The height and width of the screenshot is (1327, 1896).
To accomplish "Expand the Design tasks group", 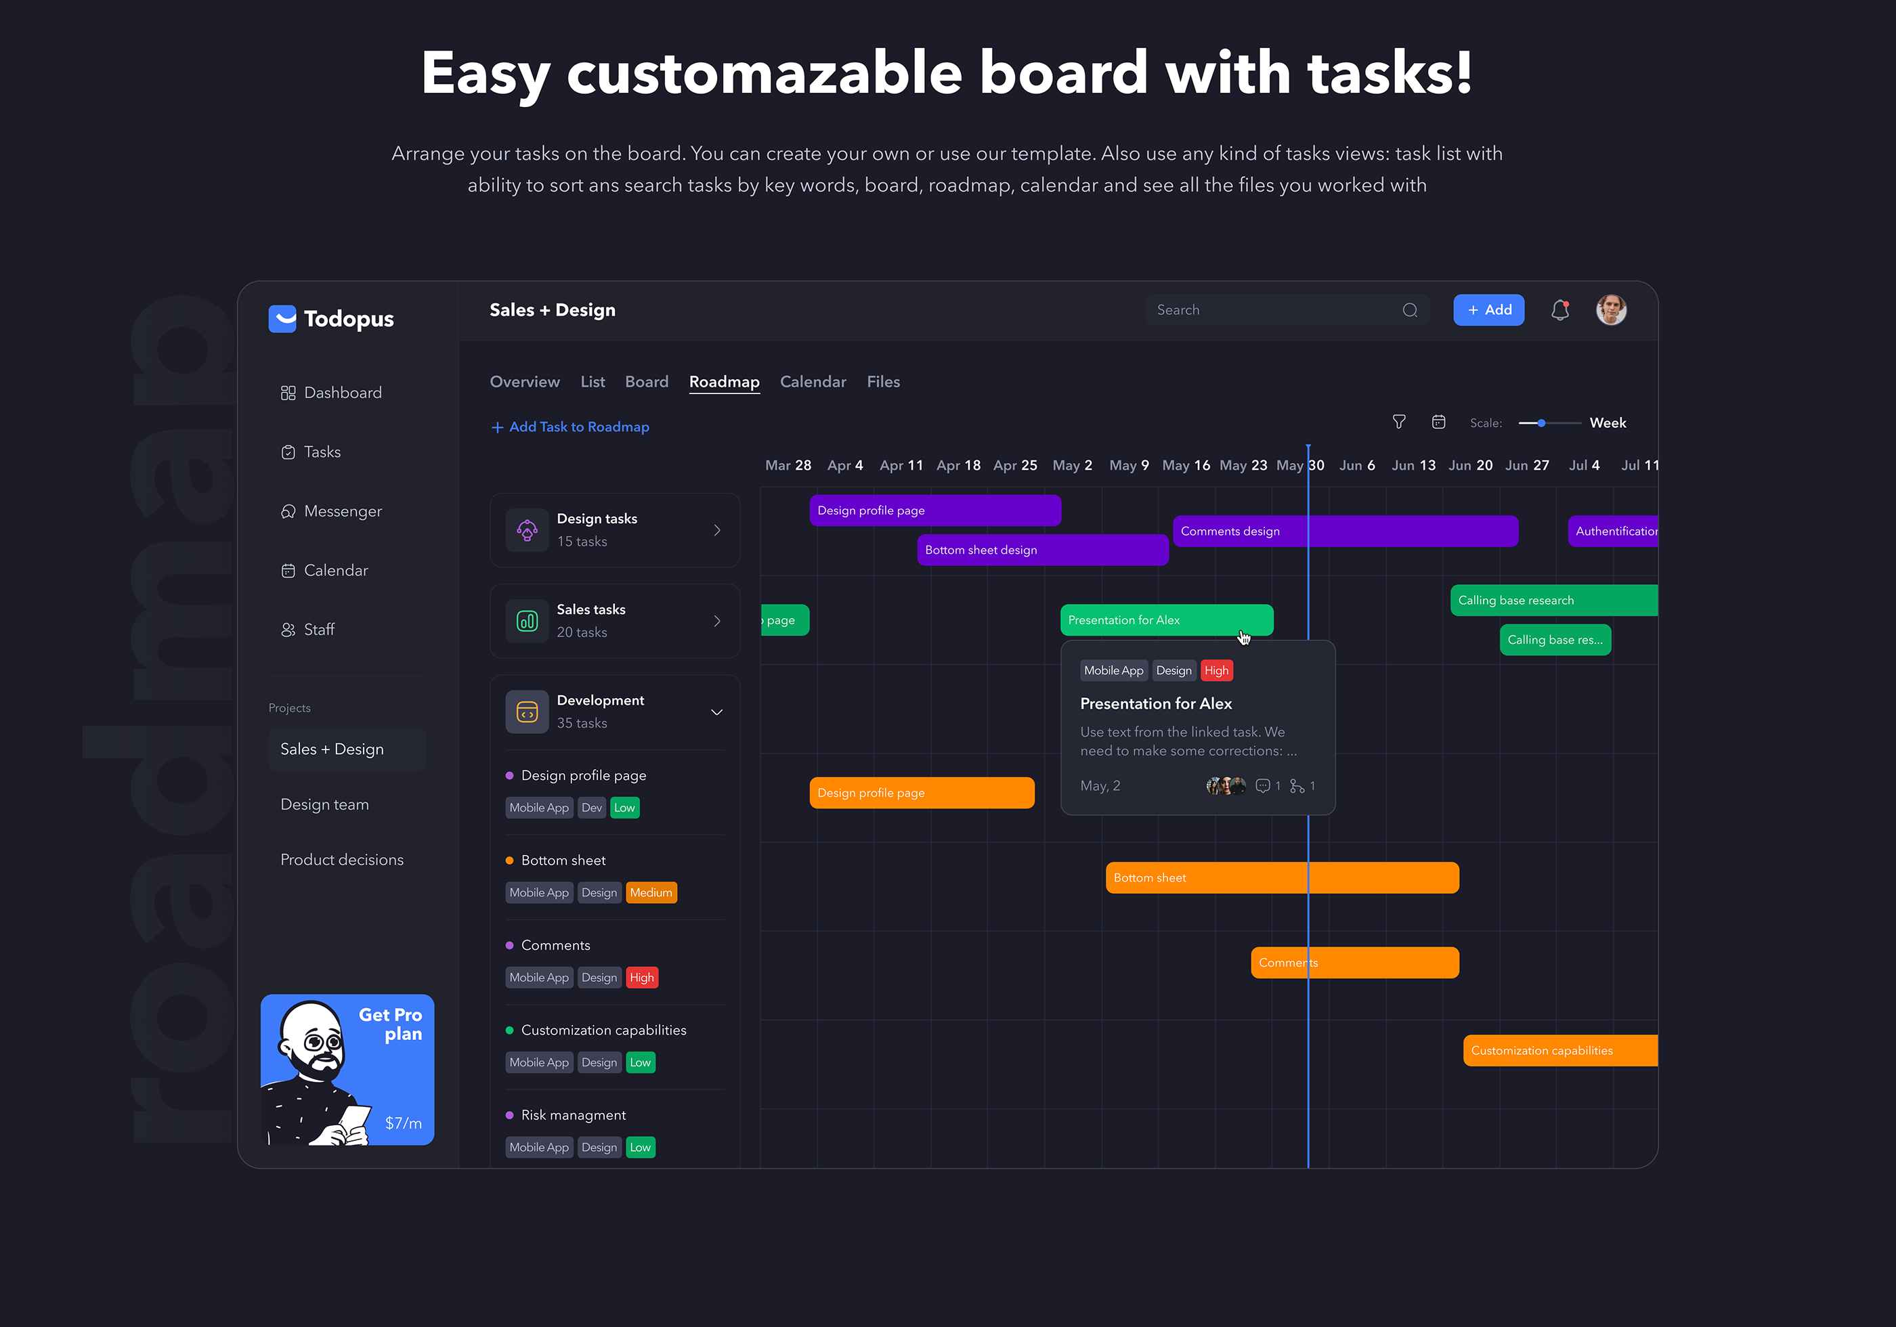I will [717, 530].
